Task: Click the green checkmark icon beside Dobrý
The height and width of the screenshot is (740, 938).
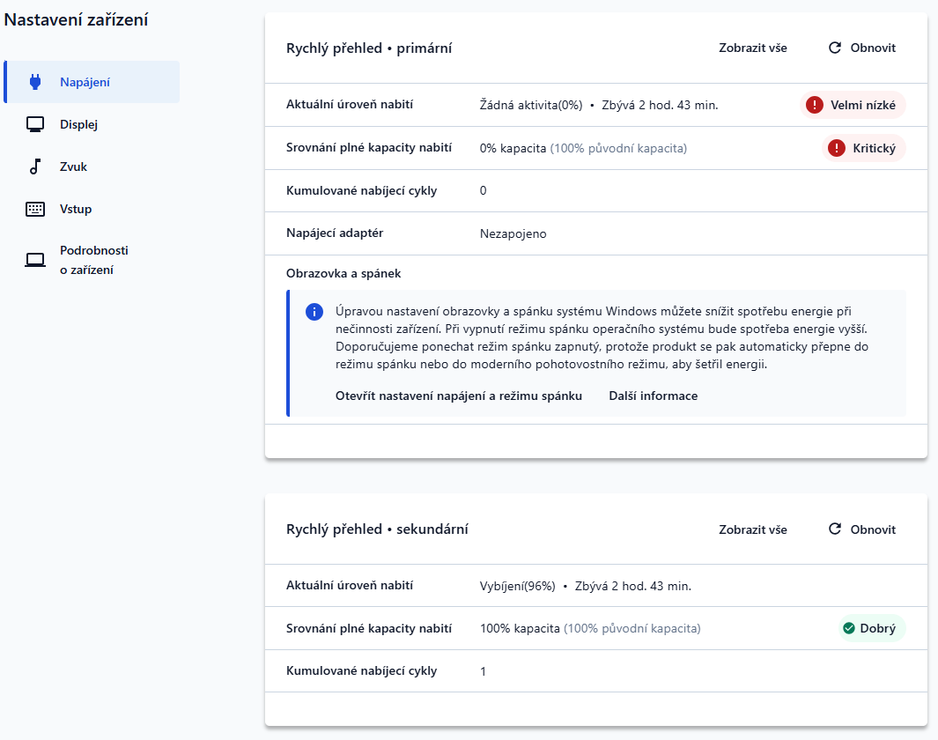Action: (x=849, y=629)
